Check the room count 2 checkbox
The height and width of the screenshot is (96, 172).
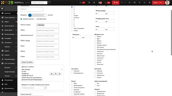pos(72,7)
